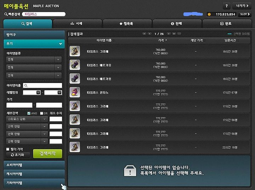Image resolution: width=255 pixels, height=190 pixels.
Task: Sort by 개당 가격 column
Action: click(198, 40)
